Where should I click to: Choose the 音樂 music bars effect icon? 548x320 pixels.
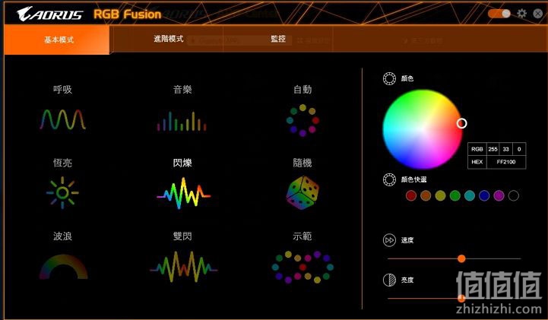(x=182, y=121)
